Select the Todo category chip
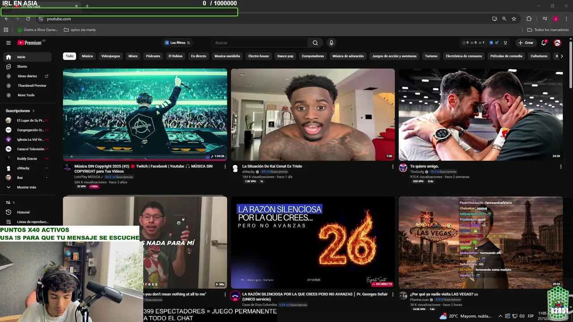This screenshot has width=573, height=322. pyautogui.click(x=69, y=56)
